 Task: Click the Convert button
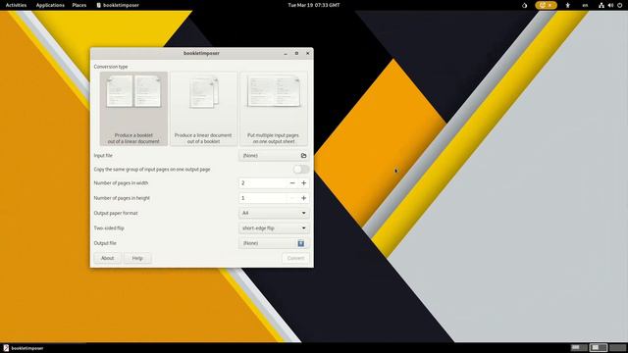pos(295,258)
